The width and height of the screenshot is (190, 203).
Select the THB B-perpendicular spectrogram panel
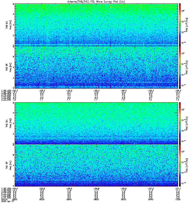[97, 25]
